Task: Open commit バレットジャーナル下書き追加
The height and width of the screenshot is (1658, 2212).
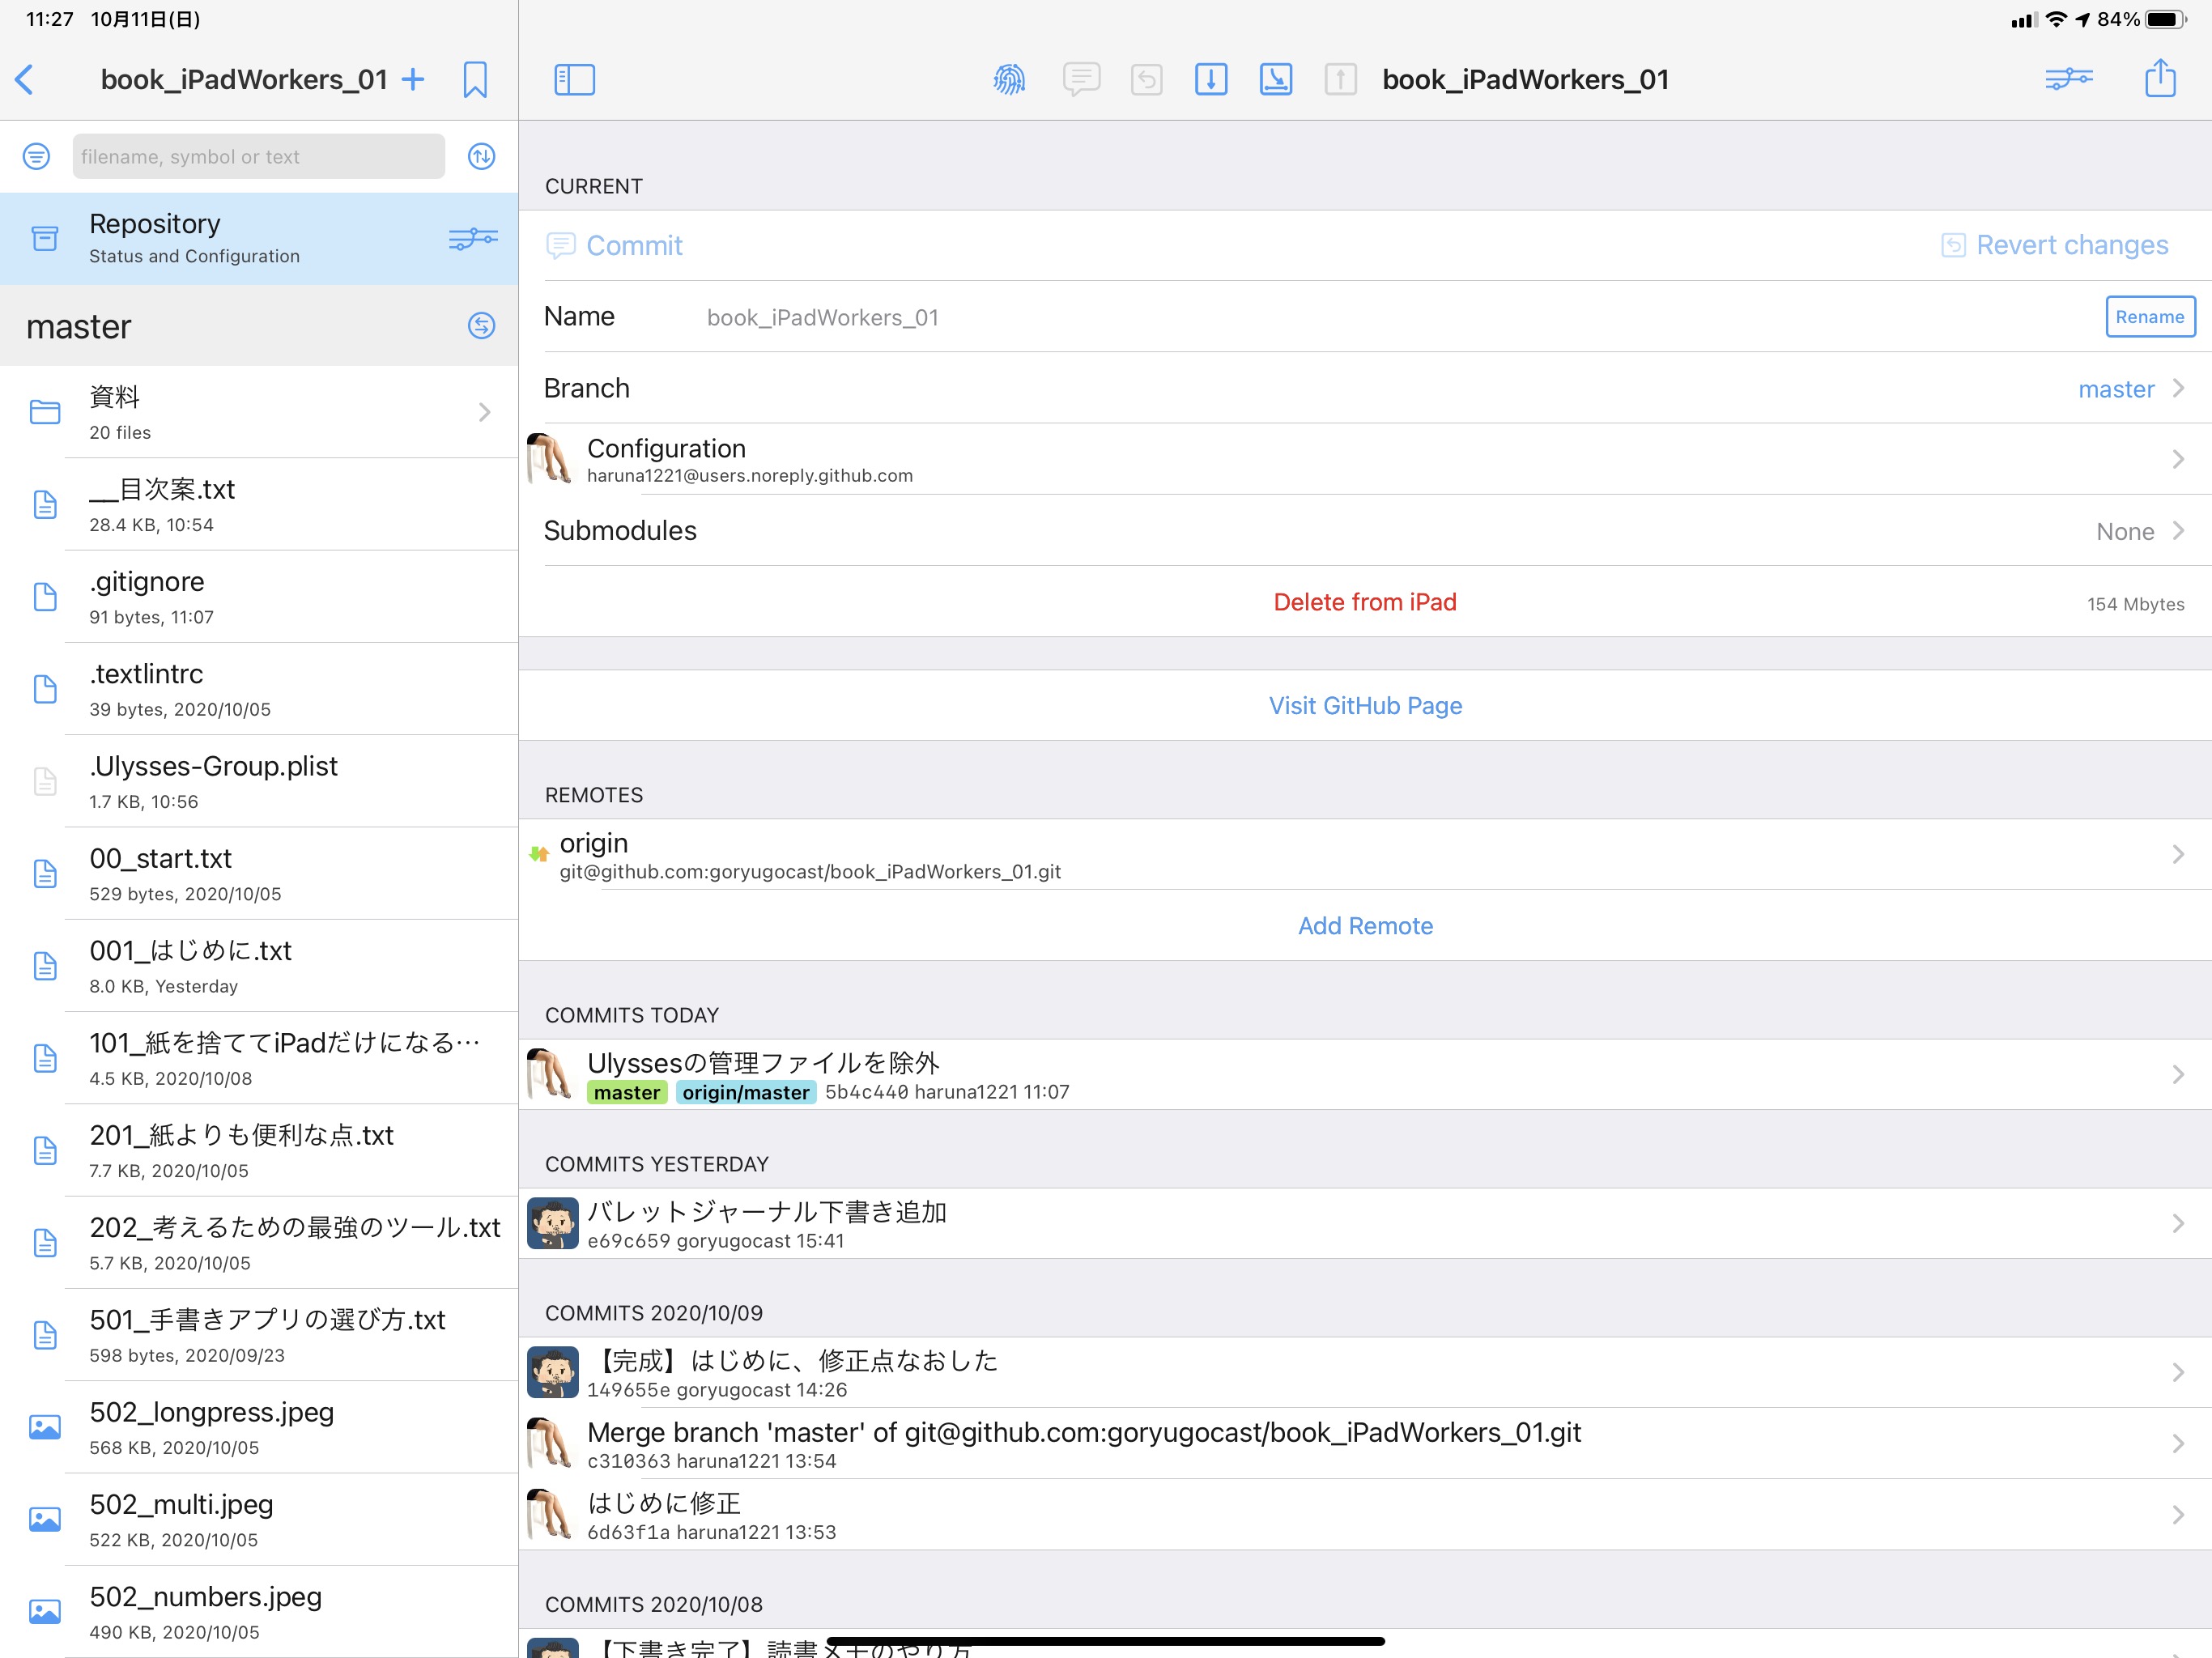Action: click(1365, 1224)
